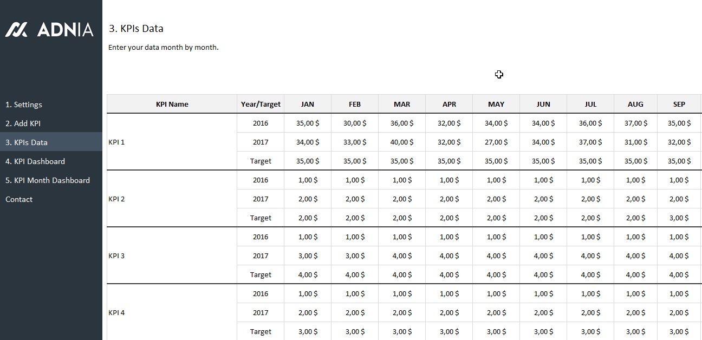The image size is (702, 340).
Task: Click KPI 1 2017 AUG cell 31,00 $
Action: pyautogui.click(x=635, y=142)
